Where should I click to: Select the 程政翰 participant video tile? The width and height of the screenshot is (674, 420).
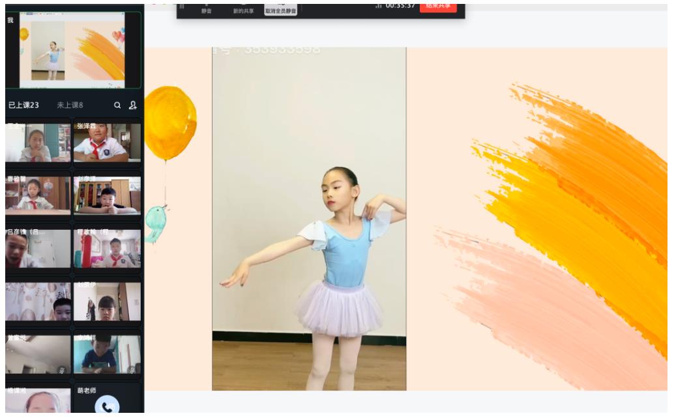coord(107,248)
